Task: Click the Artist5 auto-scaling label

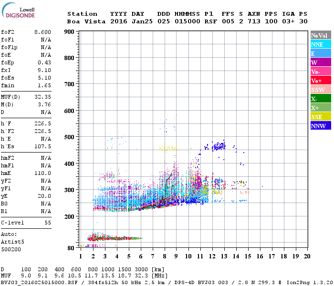Action: pos(12,242)
